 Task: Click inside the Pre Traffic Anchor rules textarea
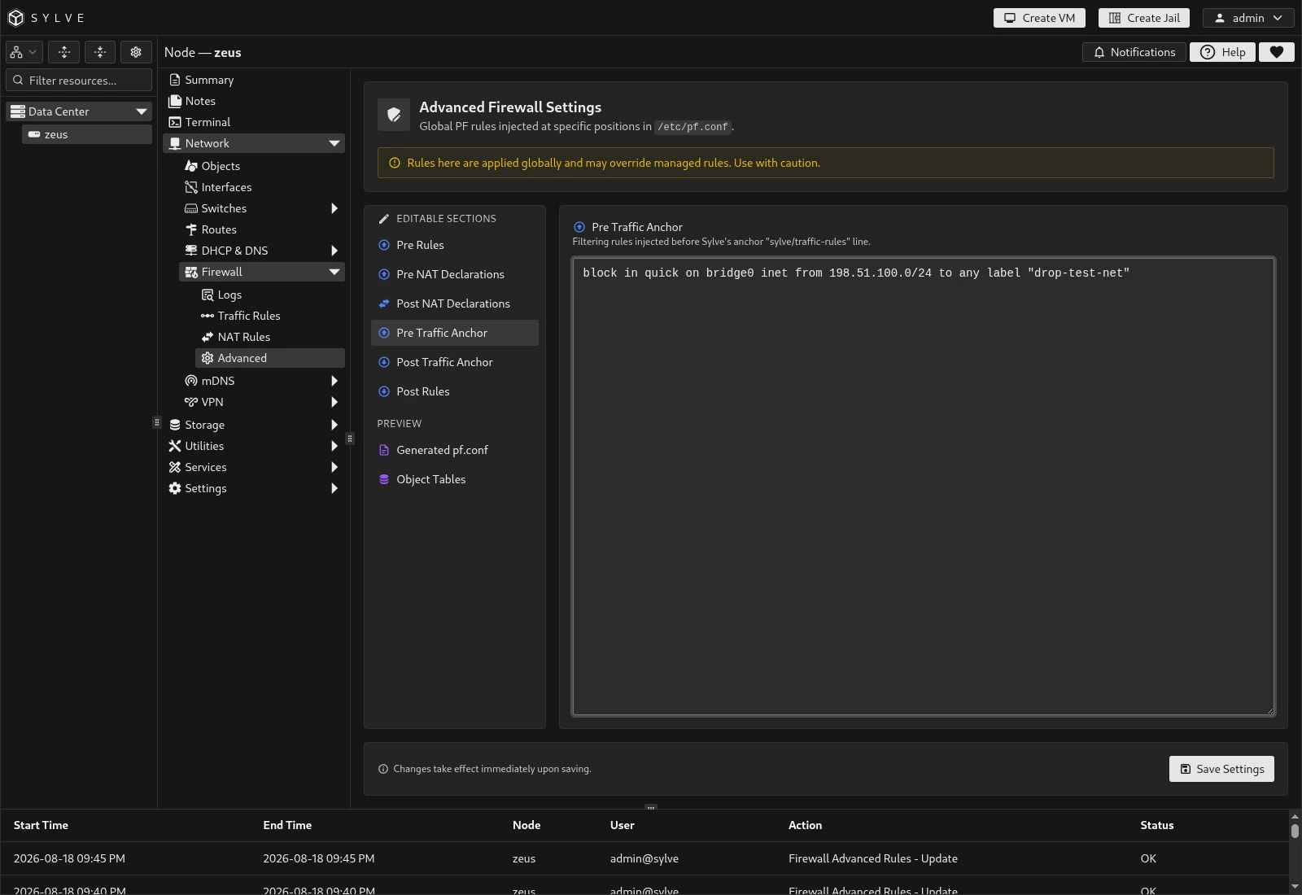924,487
